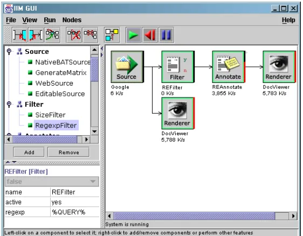The height and width of the screenshot is (236, 303).
Task: Click the canvas horizontal scrollbar left arrow
Action: 109,216
